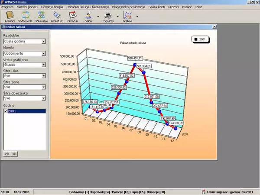
Task: Click the 538.451,71 peak data label
Action: [x=135, y=58]
